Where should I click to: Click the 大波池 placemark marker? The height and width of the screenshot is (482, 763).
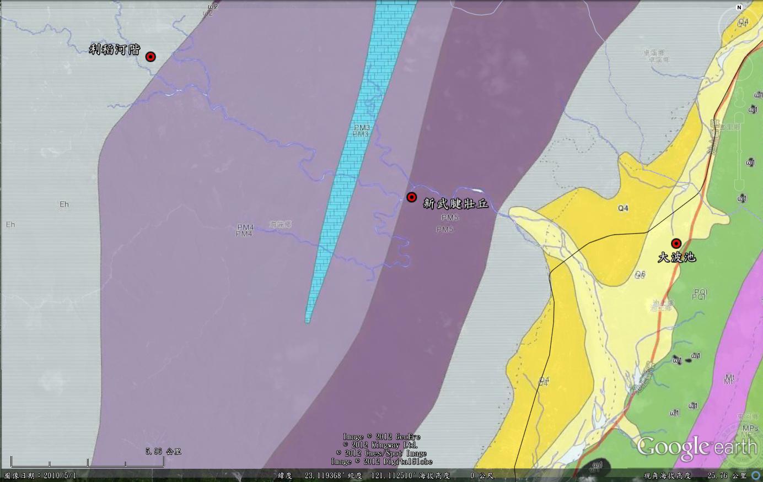pos(676,243)
